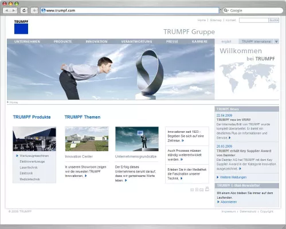Viewport: 286px width, 229px height.
Task: Open the 'TRUMPF neu im WWW' news headline
Action: [x=233, y=120]
